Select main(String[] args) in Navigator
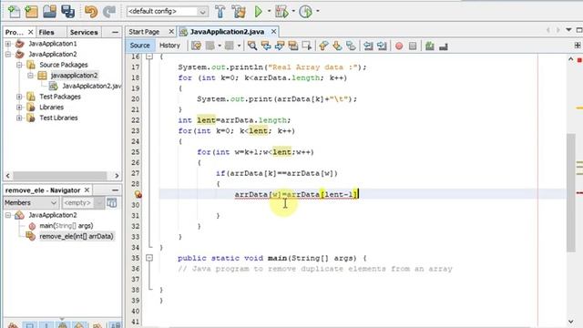583x328 pixels. (66, 226)
